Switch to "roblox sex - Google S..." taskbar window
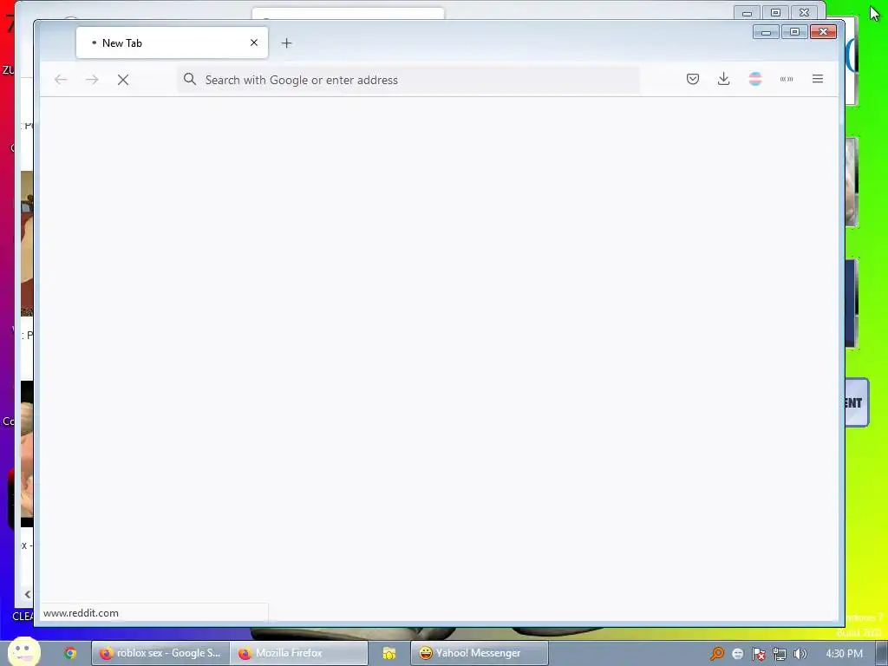The height and width of the screenshot is (666, 888). (160, 653)
